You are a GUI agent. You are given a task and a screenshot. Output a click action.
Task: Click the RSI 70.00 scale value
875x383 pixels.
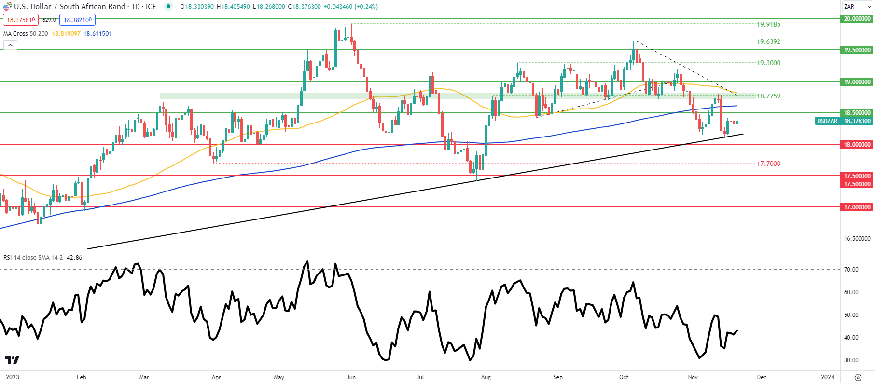[851, 270]
